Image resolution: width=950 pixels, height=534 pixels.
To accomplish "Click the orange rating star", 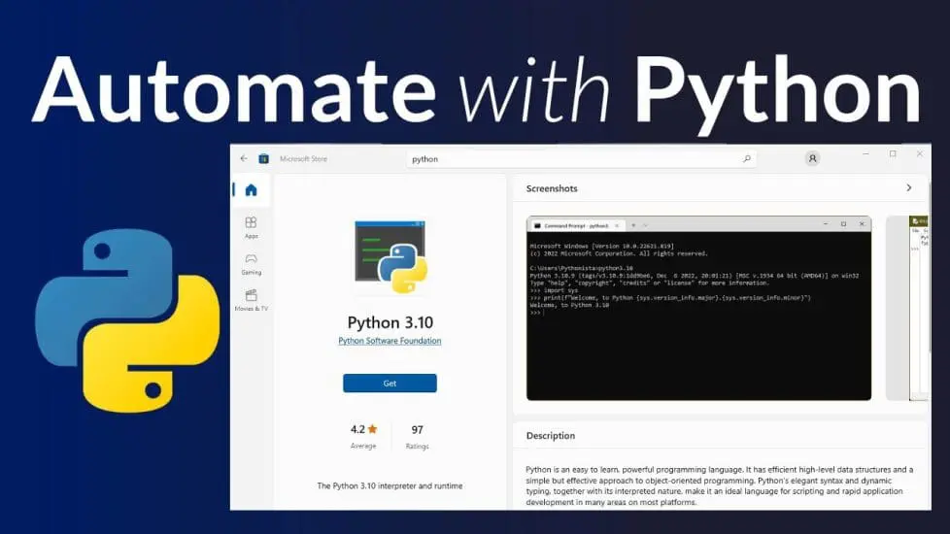I will pyautogui.click(x=372, y=429).
